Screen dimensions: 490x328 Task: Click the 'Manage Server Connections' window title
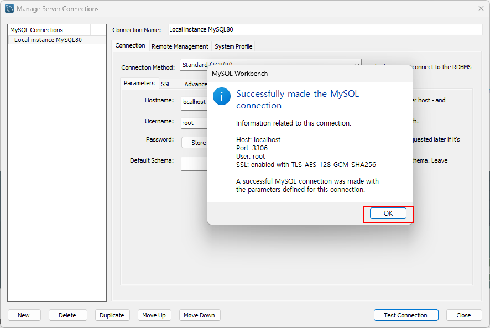[58, 9]
